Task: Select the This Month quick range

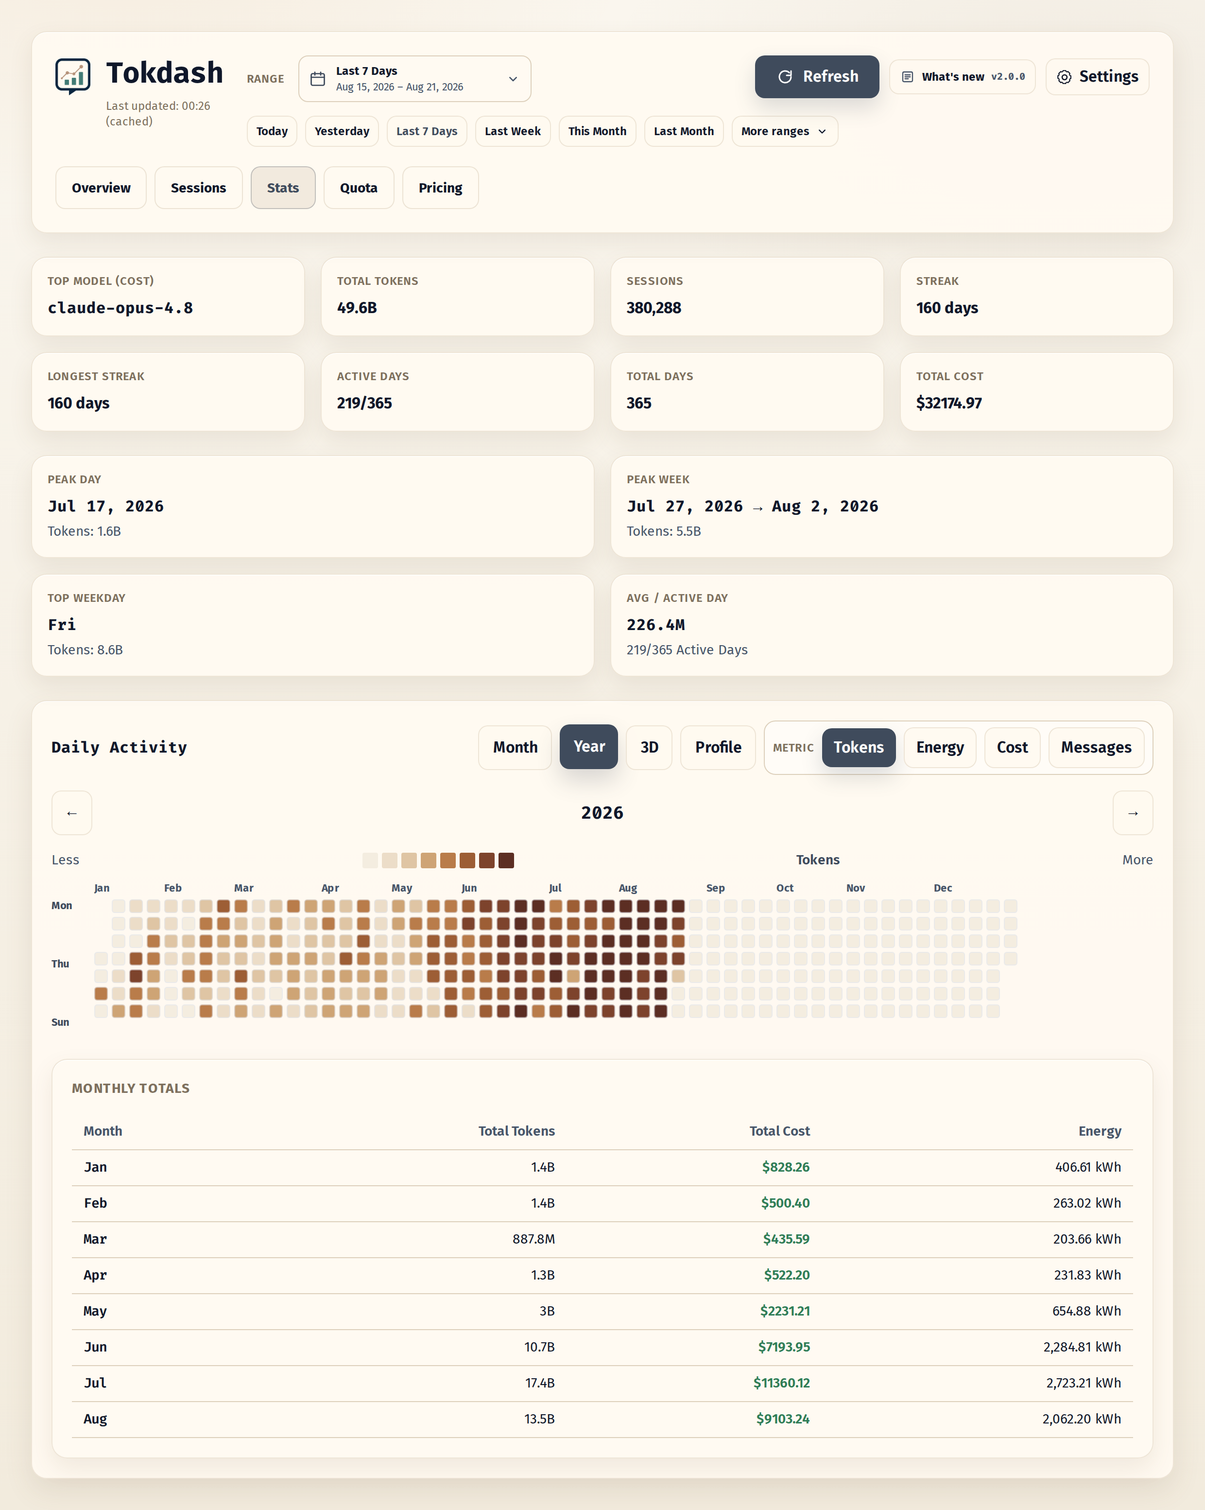Action: 597,131
